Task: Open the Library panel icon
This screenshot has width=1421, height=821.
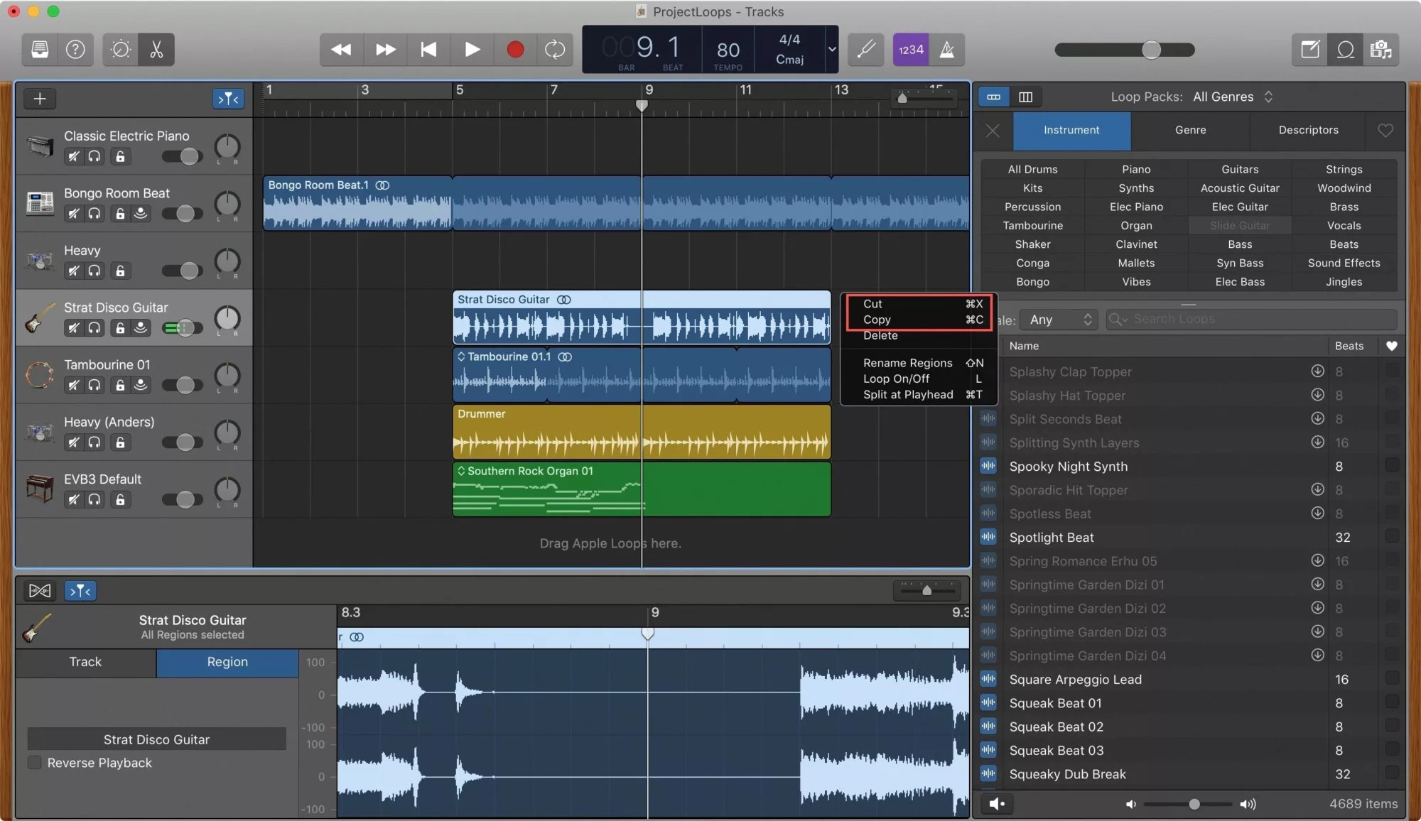Action: 40,49
